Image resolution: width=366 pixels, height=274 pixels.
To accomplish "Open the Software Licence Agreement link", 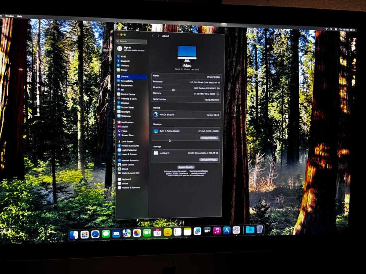I will tap(175, 171).
